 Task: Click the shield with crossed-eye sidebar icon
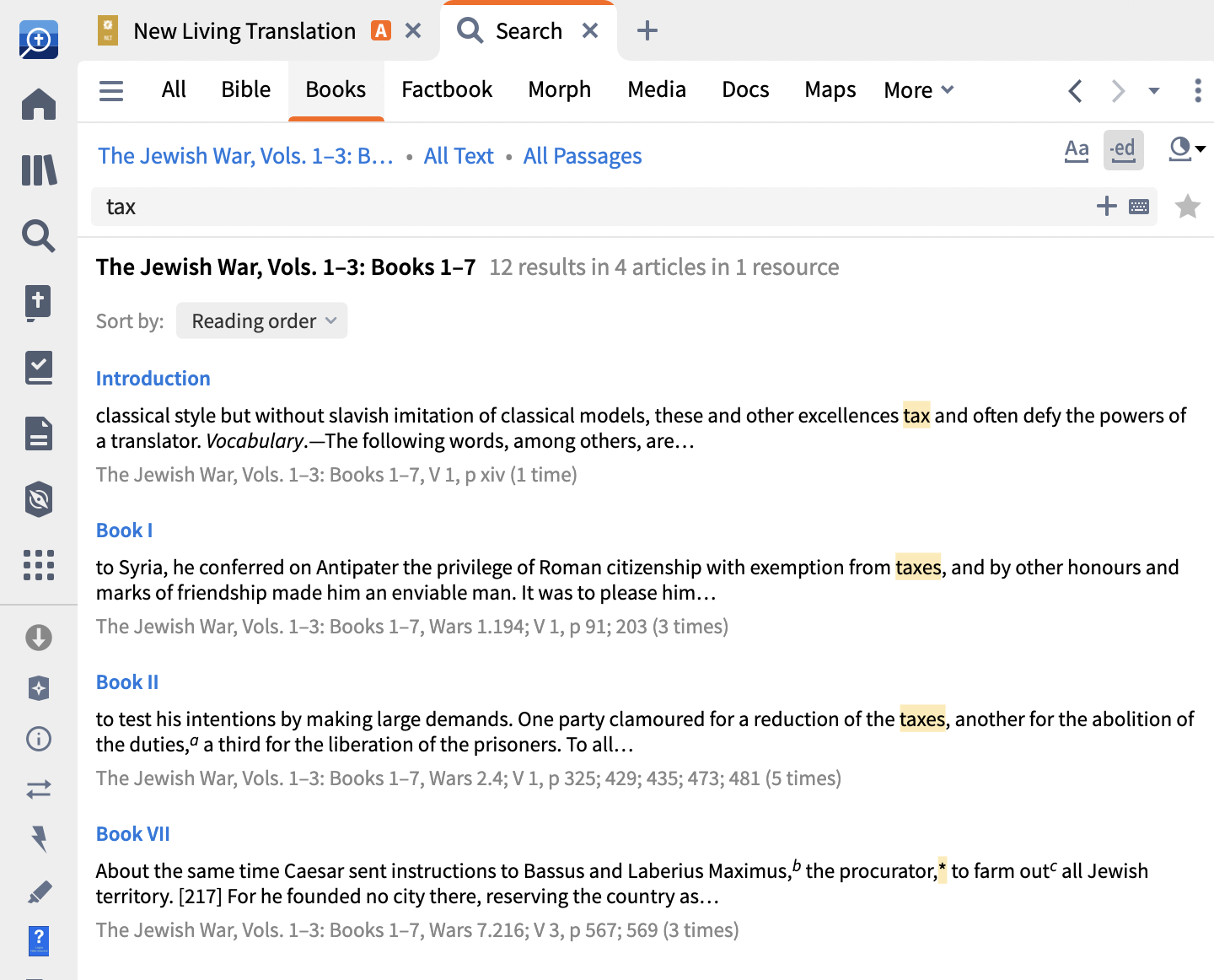tap(39, 499)
